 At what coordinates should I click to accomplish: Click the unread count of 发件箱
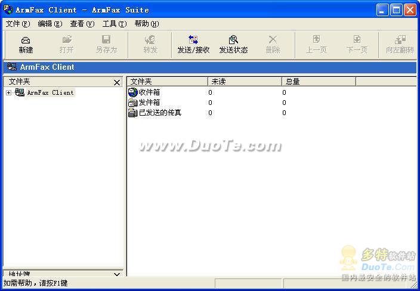pos(210,103)
